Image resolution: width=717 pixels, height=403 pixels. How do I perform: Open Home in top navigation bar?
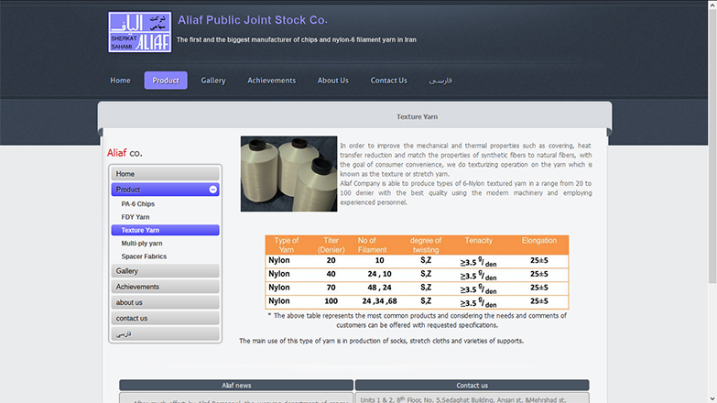[x=120, y=81]
